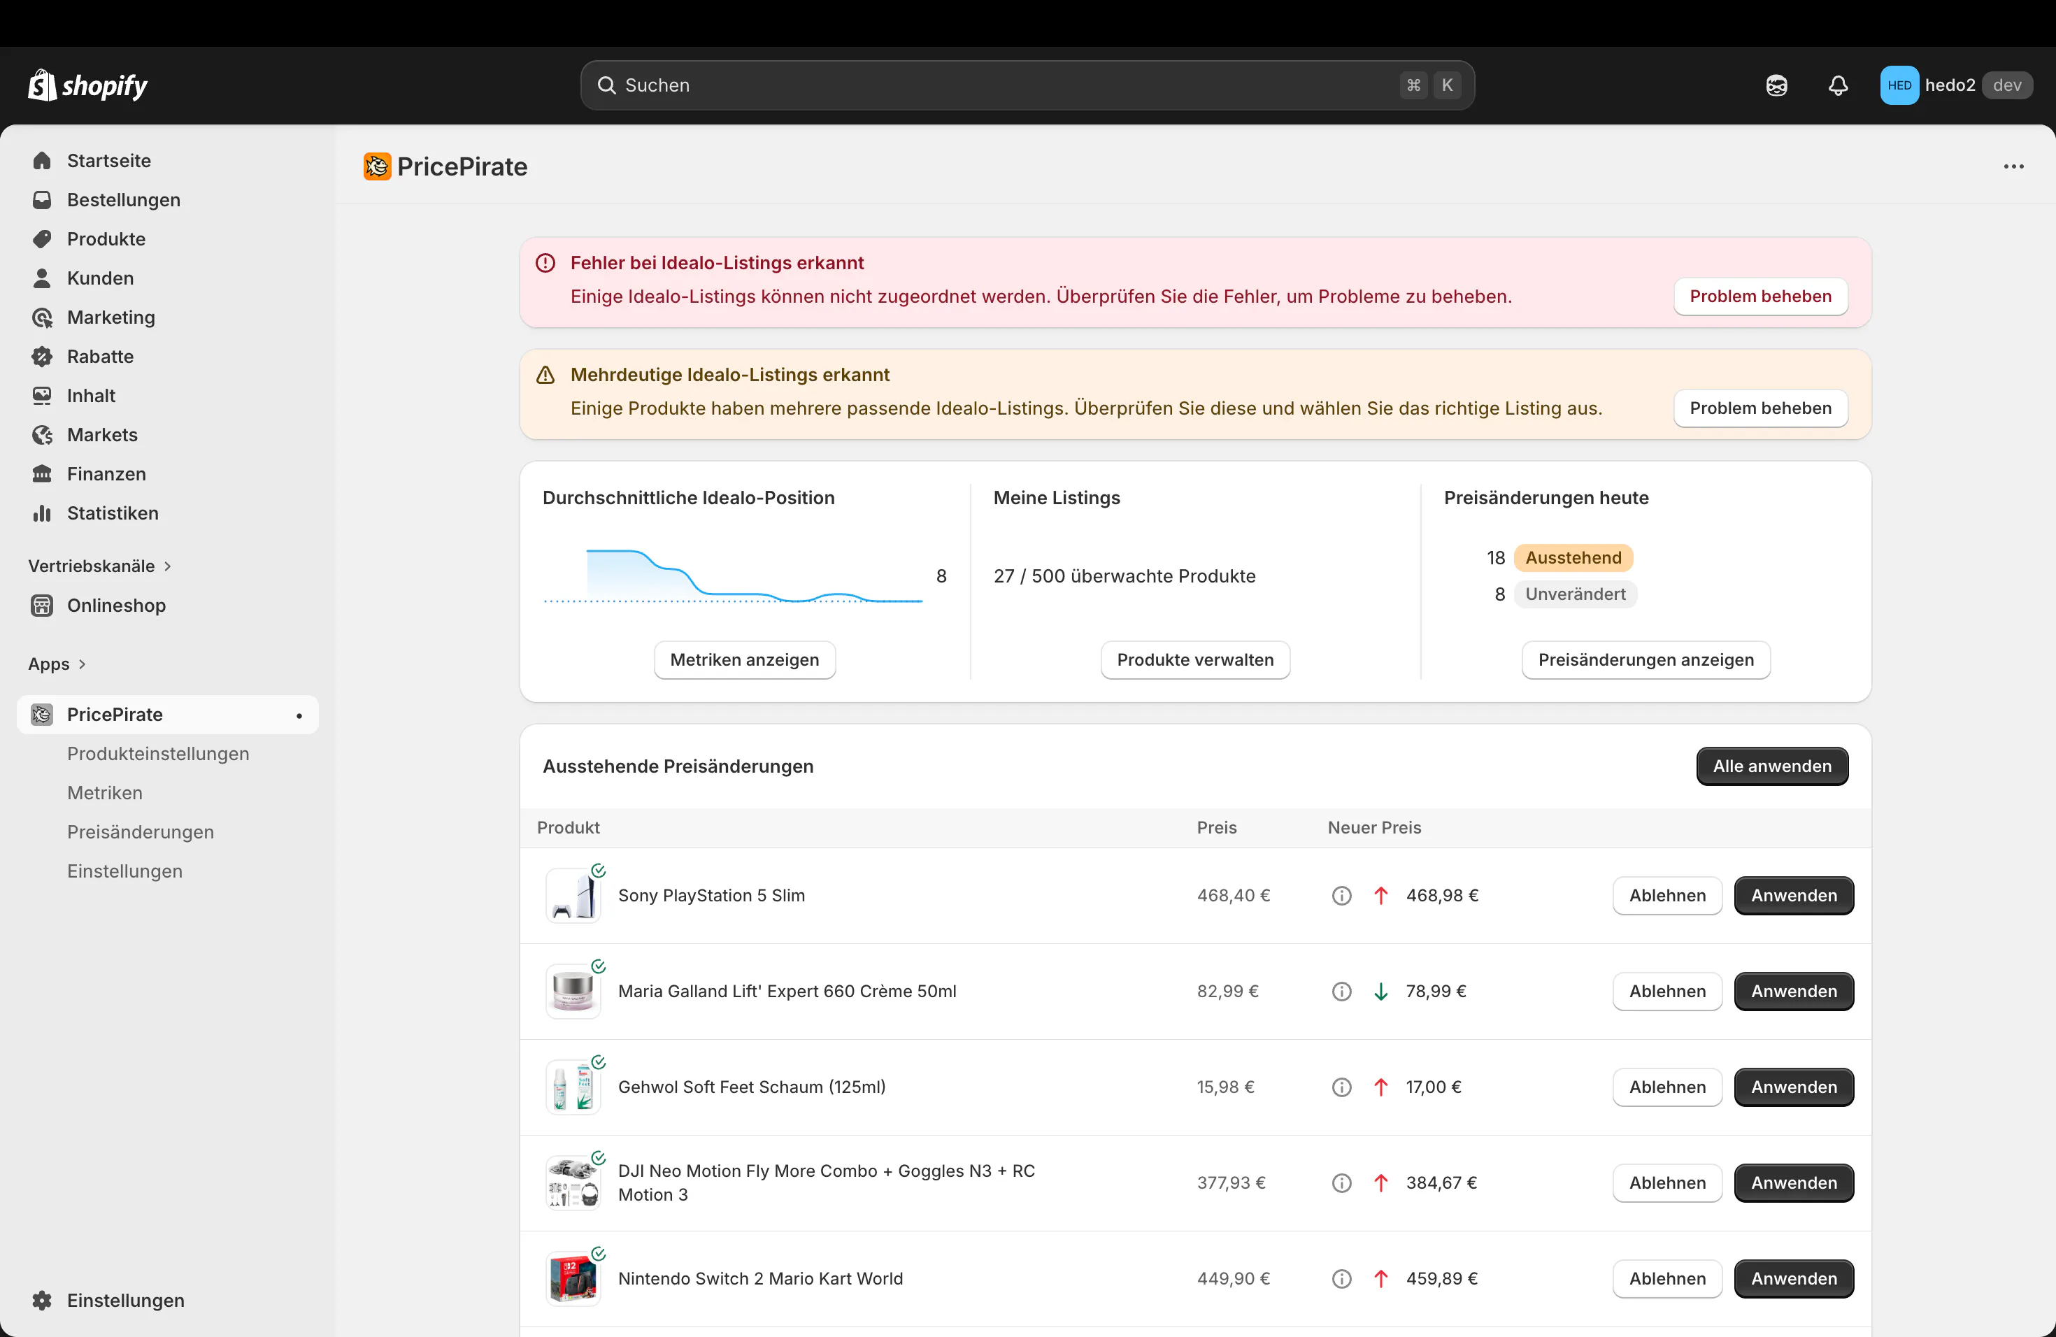Viewport: 2056px width, 1337px height.
Task: Open the Sidekick assistant icon
Action: pos(1776,85)
